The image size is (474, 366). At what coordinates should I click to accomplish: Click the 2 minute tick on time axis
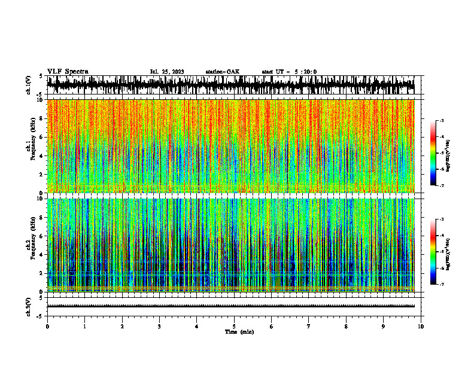pyautogui.click(x=122, y=327)
